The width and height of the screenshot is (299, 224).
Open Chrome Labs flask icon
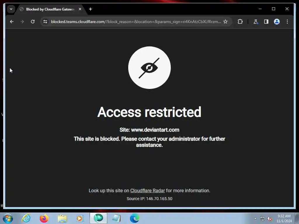(255, 22)
